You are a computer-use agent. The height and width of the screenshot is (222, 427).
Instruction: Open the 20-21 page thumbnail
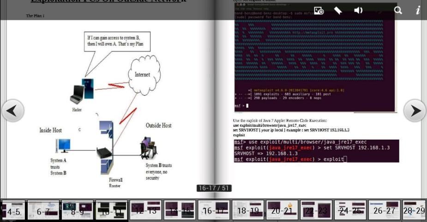click(282, 210)
